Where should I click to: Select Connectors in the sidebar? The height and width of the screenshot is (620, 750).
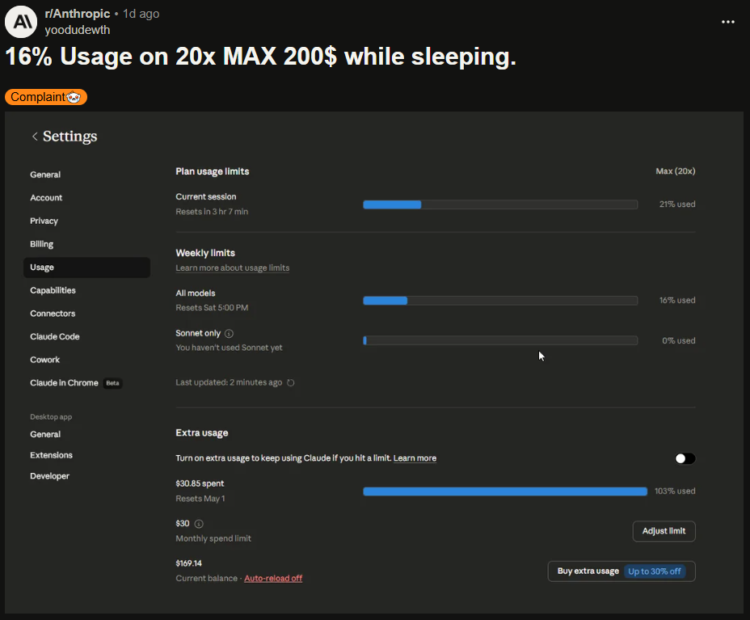point(53,314)
